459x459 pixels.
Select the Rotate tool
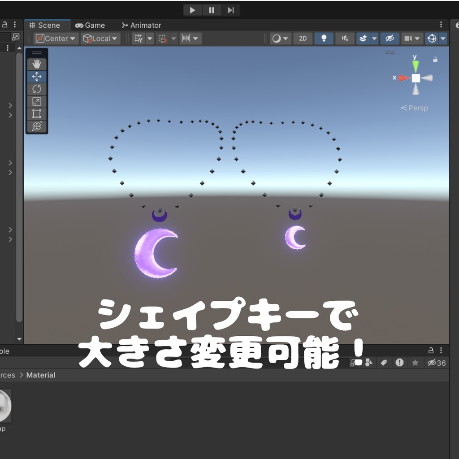pyautogui.click(x=36, y=89)
